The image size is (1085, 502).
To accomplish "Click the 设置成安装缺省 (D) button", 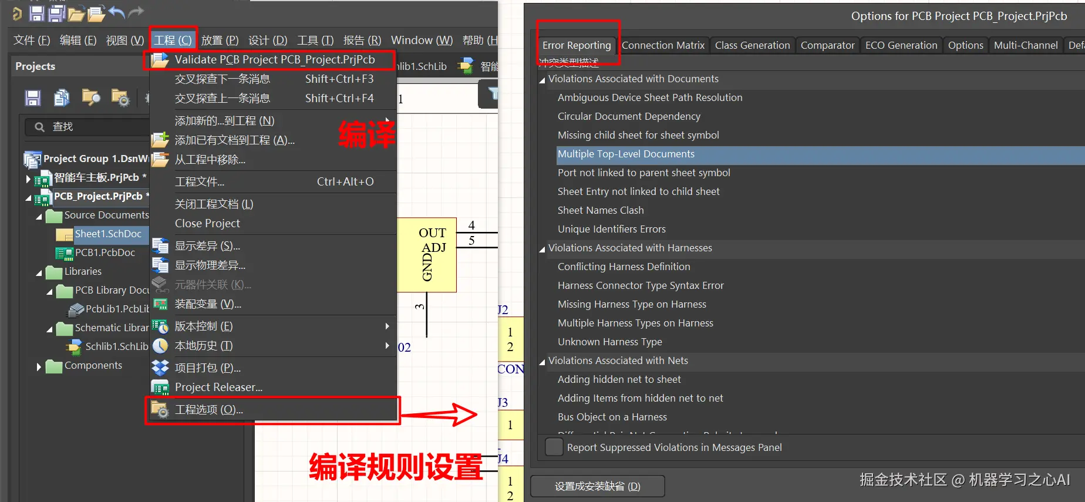I will [598, 486].
